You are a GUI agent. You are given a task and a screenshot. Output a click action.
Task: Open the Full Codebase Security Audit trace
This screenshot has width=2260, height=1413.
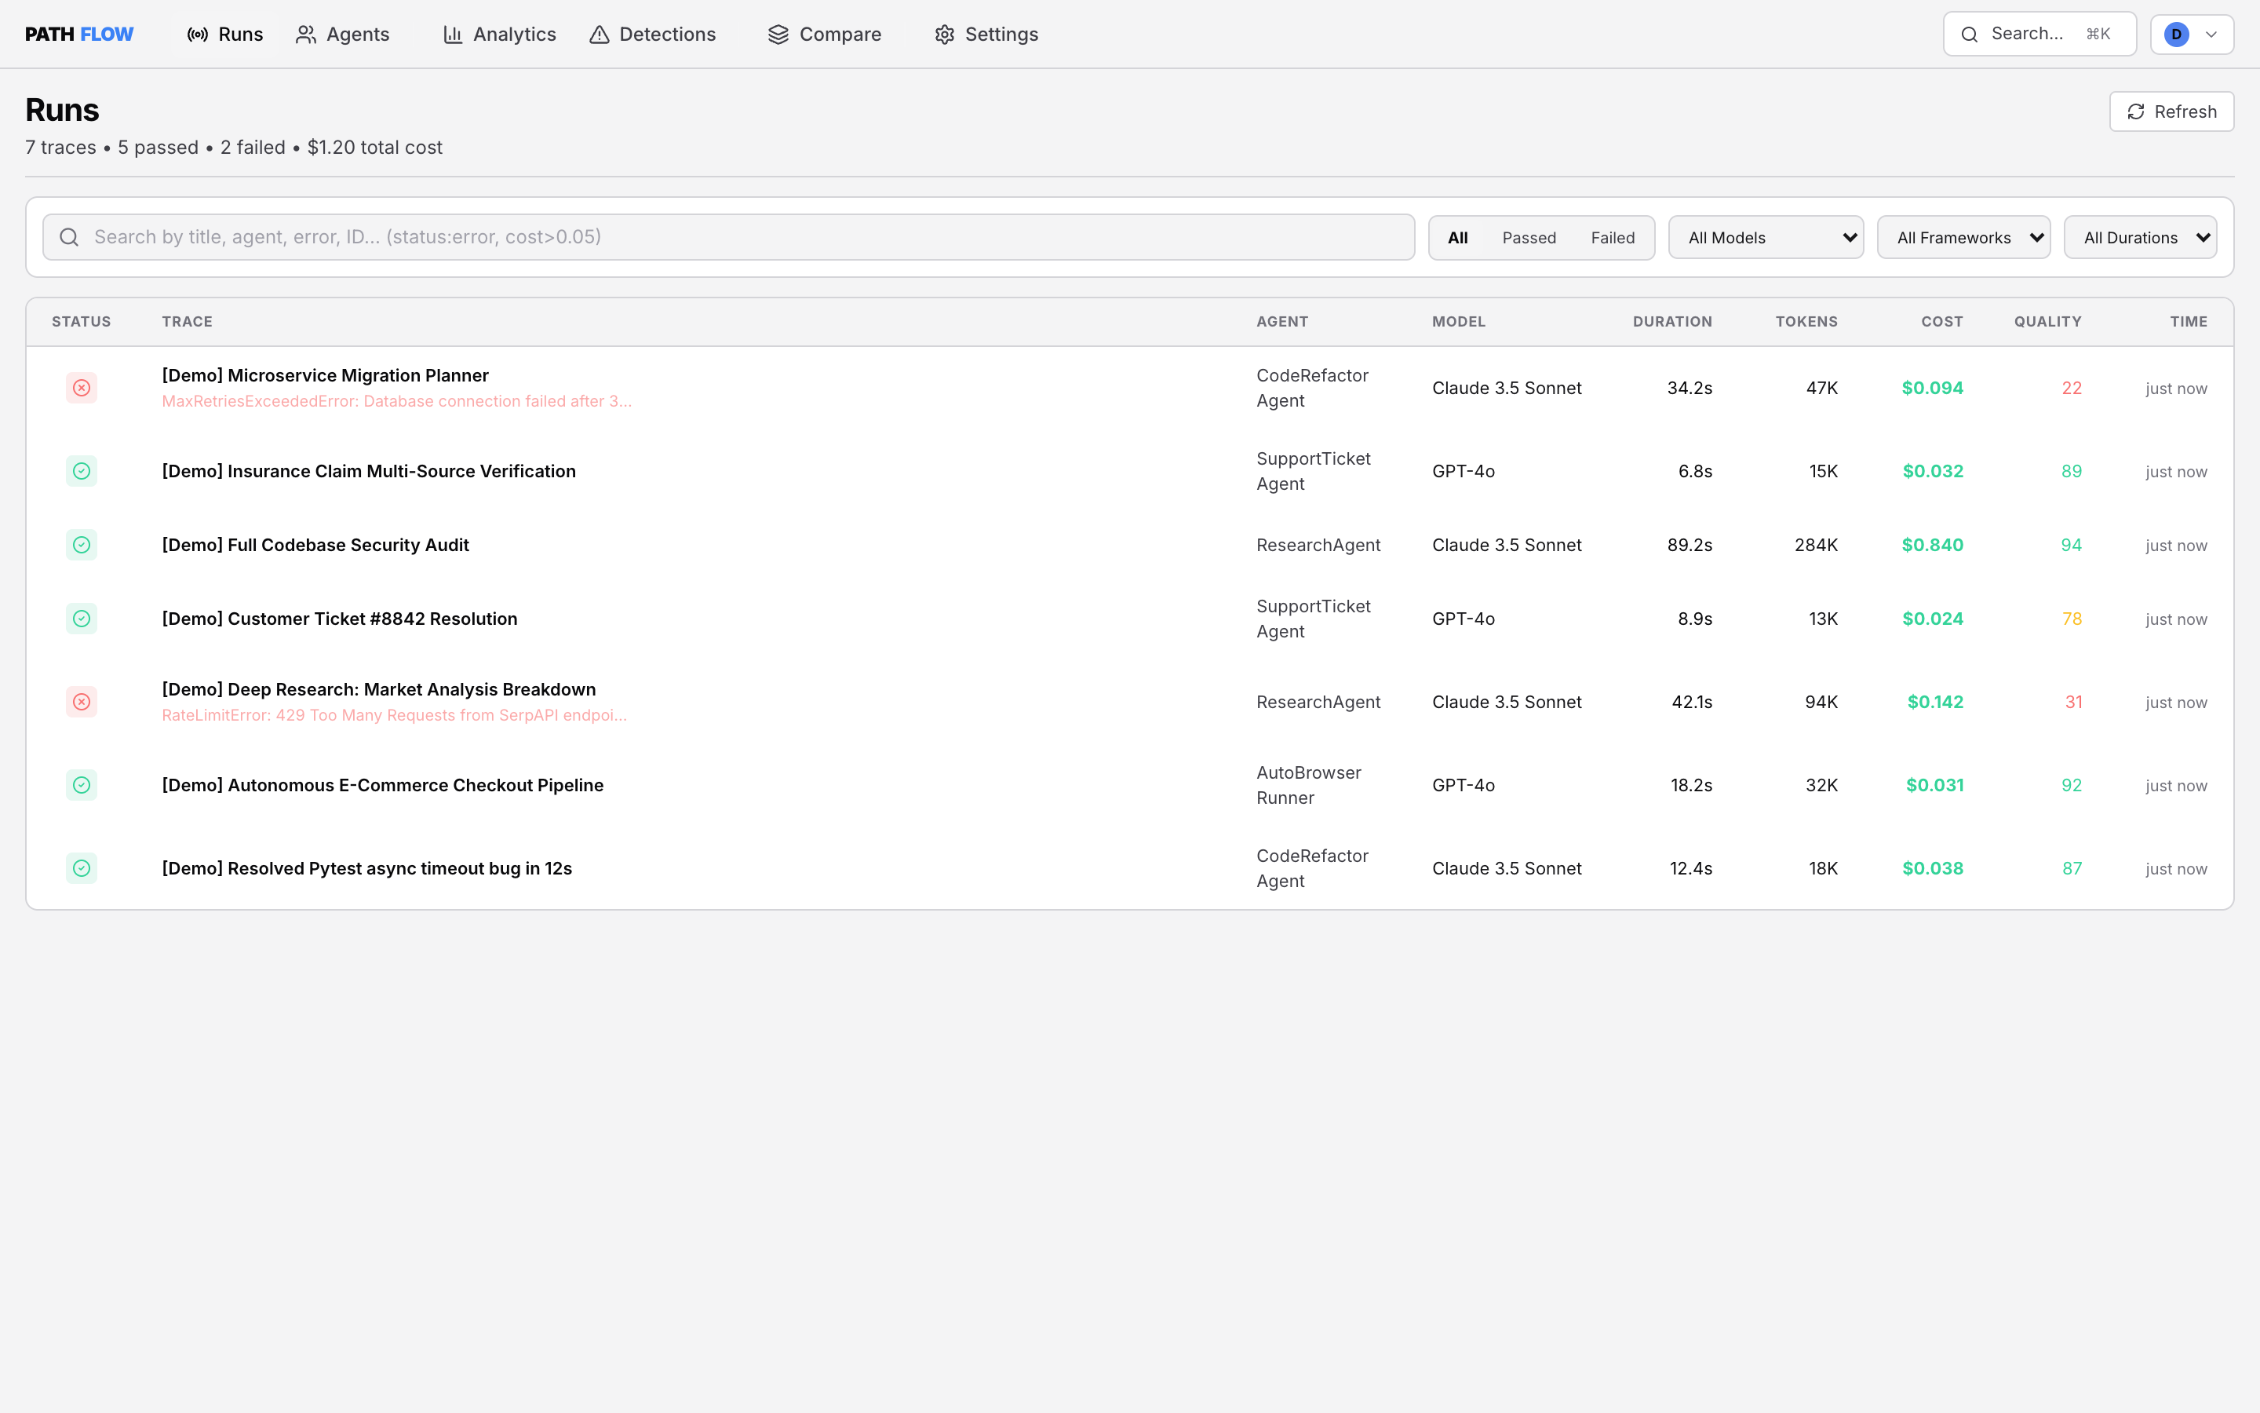click(315, 545)
